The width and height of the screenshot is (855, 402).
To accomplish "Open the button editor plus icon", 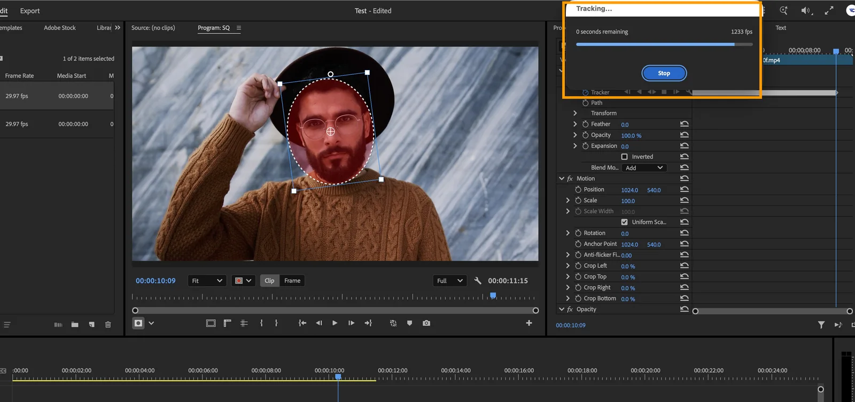I will click(x=529, y=323).
